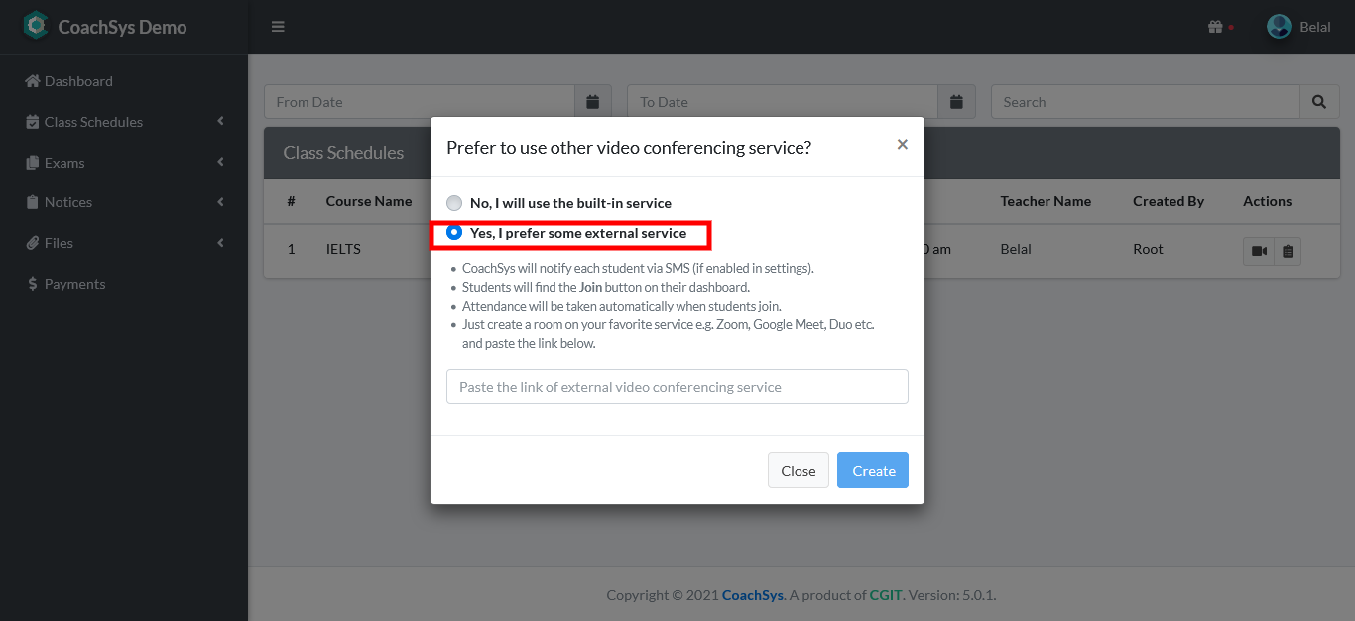Click the external video link input field

click(x=677, y=387)
